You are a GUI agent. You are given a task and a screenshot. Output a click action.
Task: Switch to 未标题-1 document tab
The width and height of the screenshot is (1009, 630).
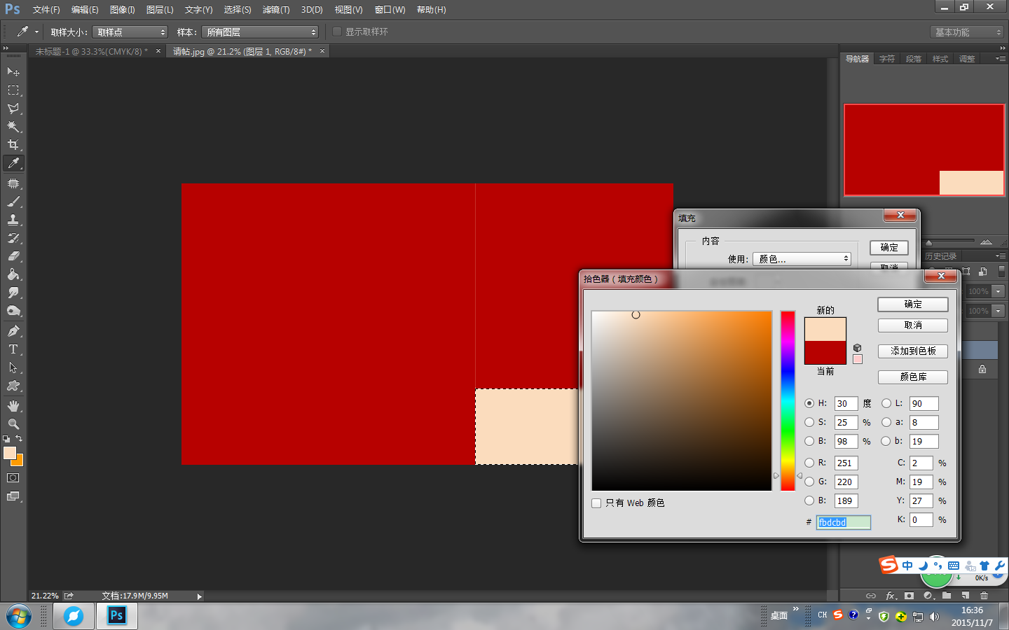pyautogui.click(x=92, y=52)
